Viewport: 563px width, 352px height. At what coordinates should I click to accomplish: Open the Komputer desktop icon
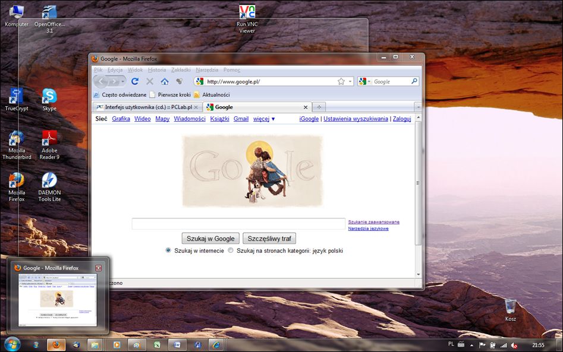click(17, 16)
